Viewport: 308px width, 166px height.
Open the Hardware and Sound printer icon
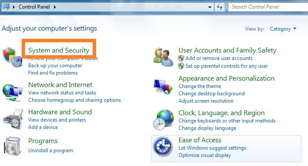(13, 119)
